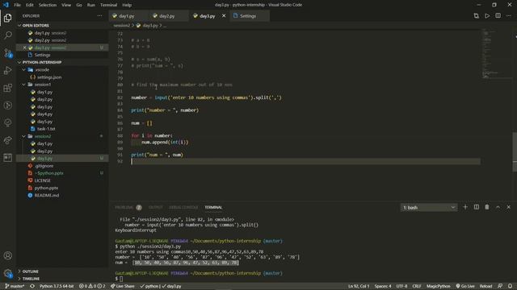Kill the terminal with trash icon

click(x=487, y=207)
